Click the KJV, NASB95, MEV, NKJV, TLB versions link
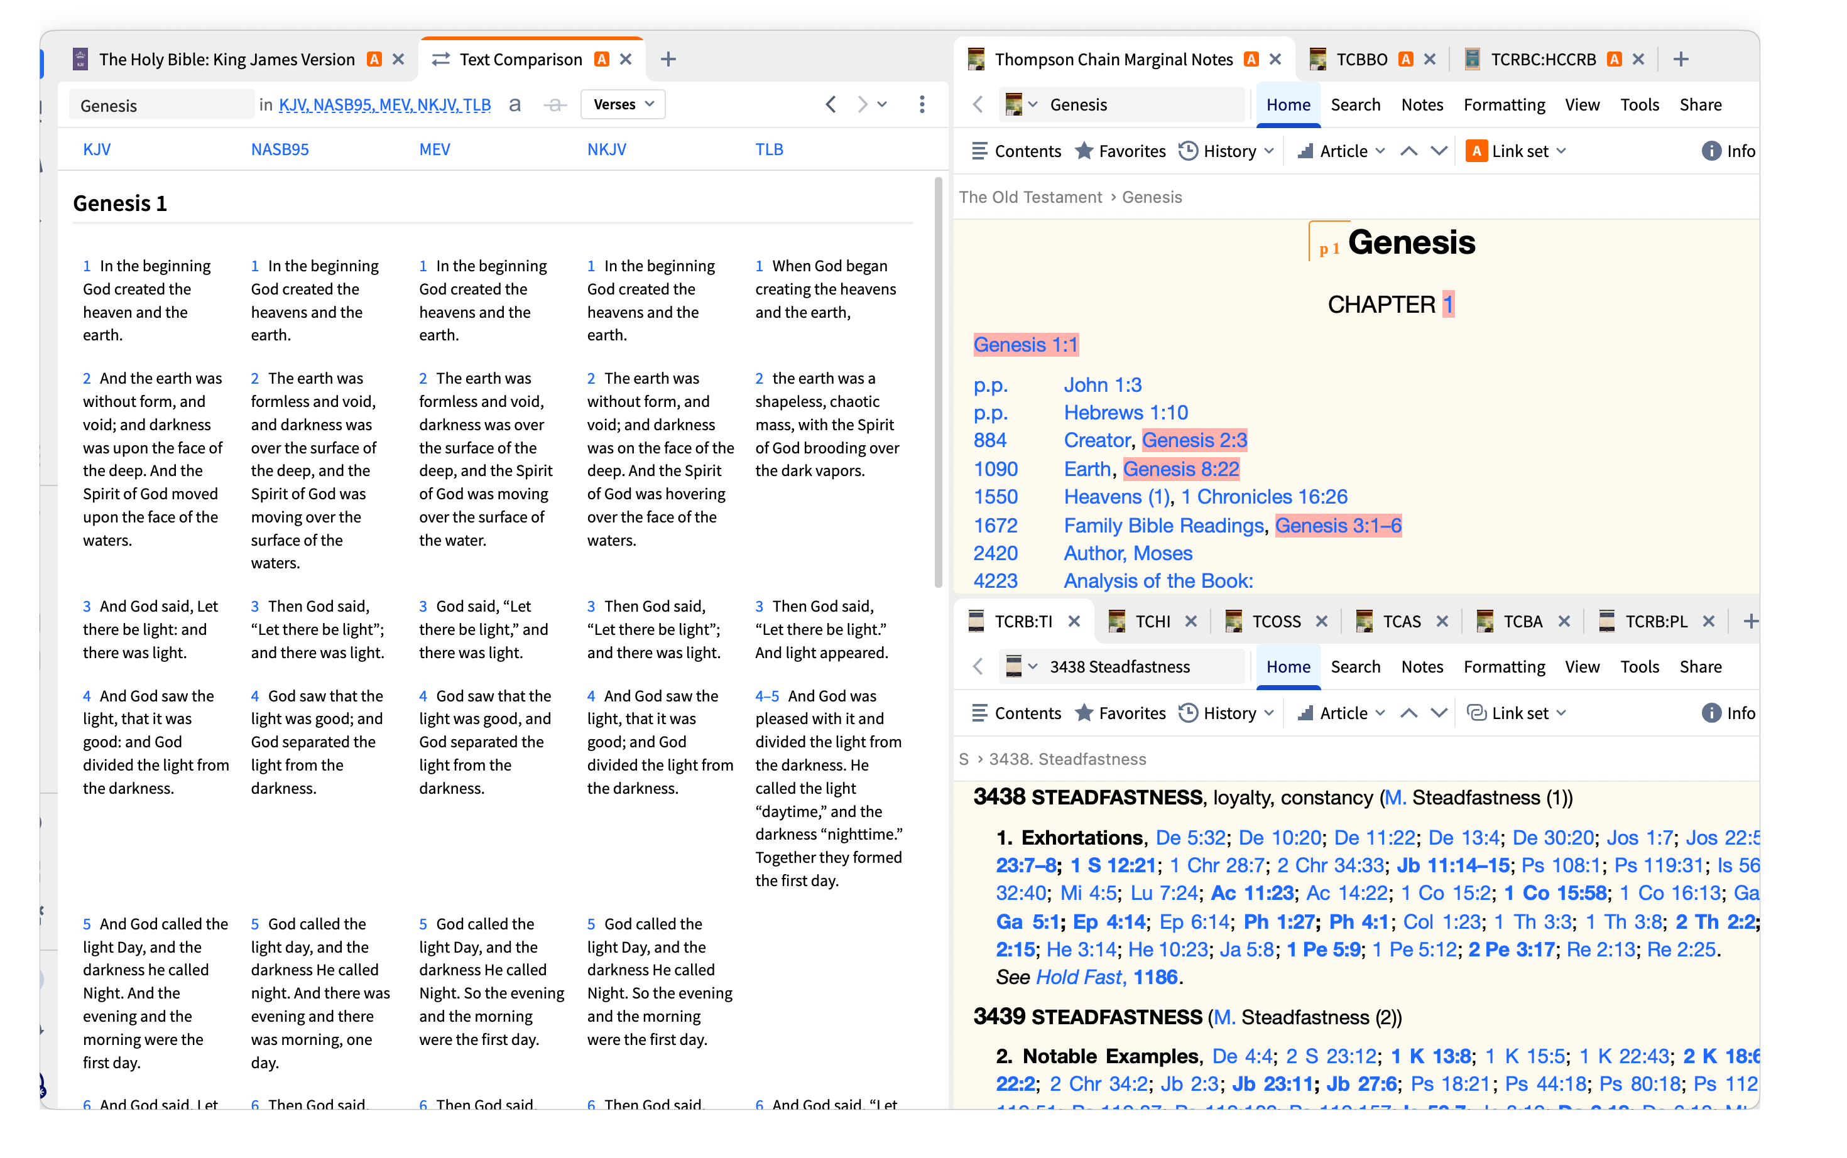Viewport: 1847px width, 1158px height. 384,105
